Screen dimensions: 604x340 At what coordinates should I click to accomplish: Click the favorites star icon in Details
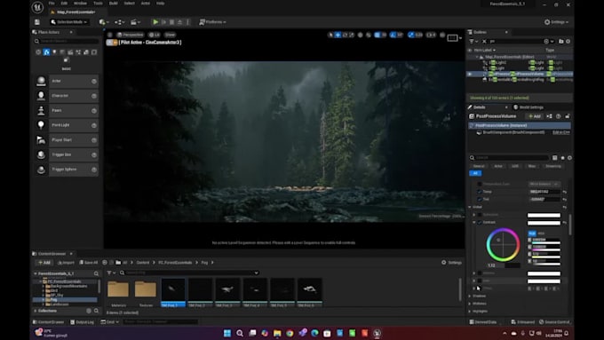click(562, 158)
